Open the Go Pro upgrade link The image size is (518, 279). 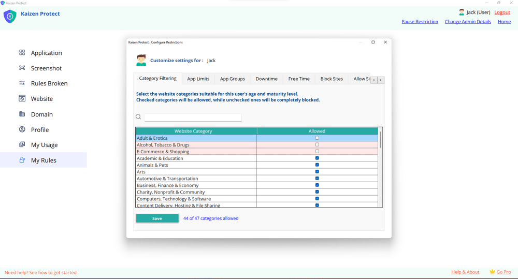coord(503,272)
